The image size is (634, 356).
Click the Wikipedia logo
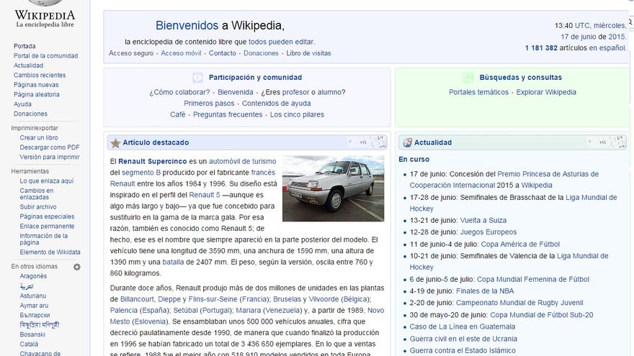coord(45,15)
